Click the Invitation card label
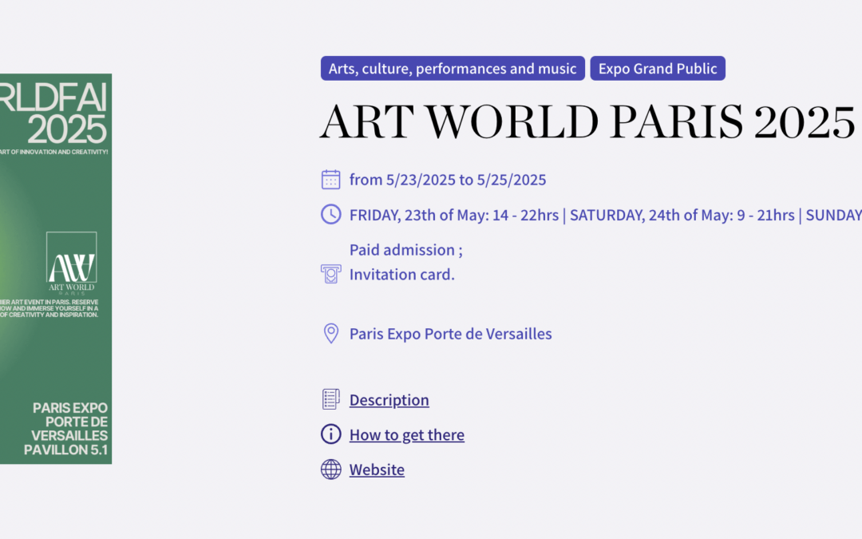 [x=401, y=274]
